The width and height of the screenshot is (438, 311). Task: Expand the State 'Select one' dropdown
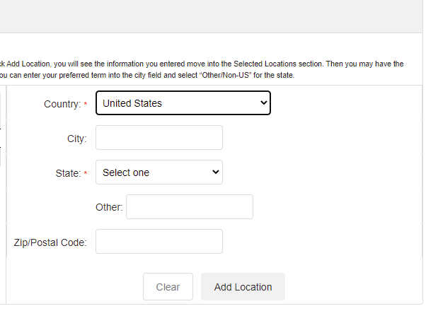coord(159,172)
